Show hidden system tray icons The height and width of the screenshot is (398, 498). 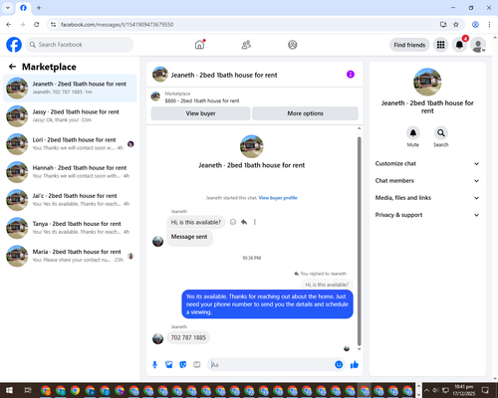[426, 390]
